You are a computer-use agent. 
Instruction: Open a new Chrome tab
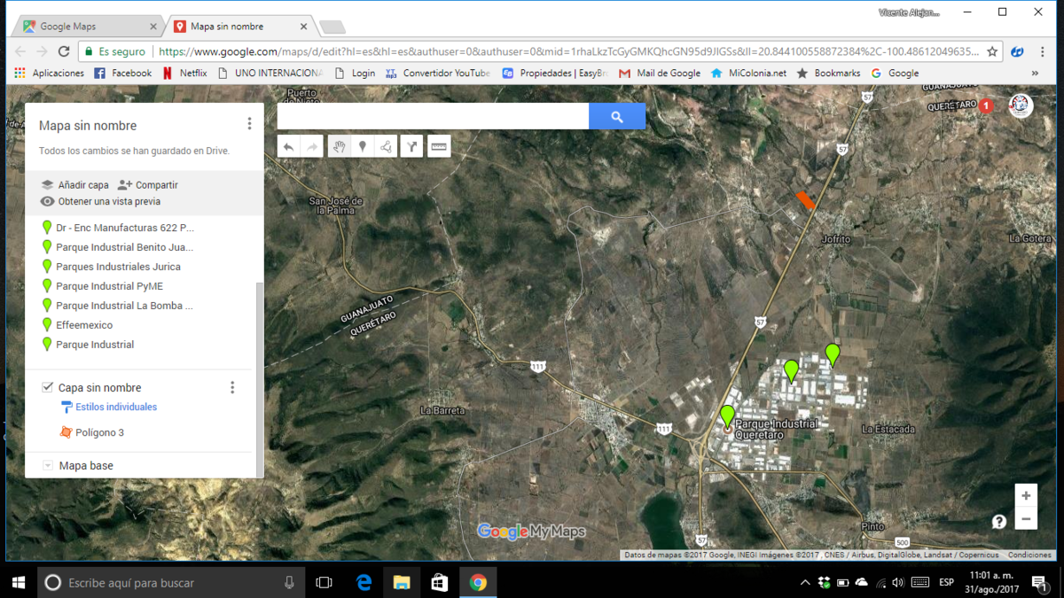pos(332,27)
